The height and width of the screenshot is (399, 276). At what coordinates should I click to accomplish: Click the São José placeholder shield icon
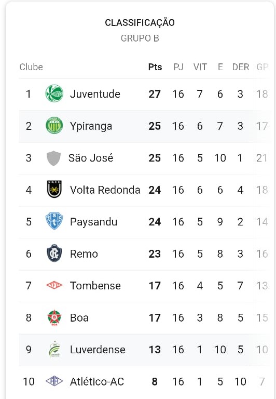click(x=54, y=158)
